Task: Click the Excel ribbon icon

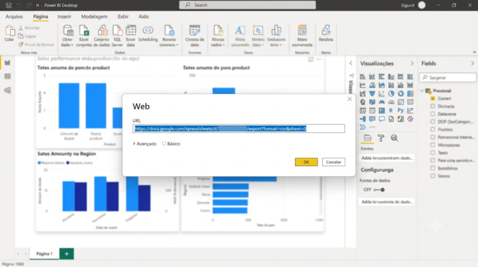Action: point(84,31)
